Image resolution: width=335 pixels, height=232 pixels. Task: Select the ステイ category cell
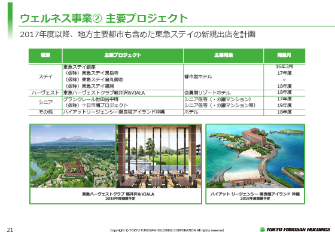[x=45, y=77]
